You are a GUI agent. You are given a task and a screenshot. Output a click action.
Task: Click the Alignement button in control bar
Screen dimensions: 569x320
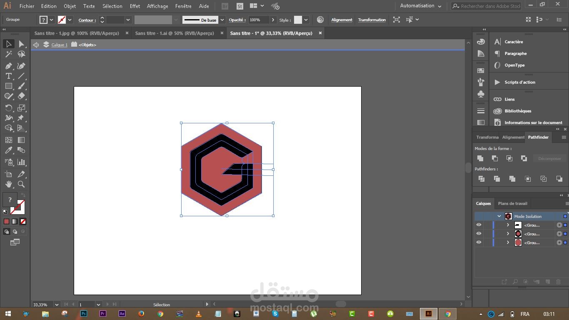click(x=342, y=20)
